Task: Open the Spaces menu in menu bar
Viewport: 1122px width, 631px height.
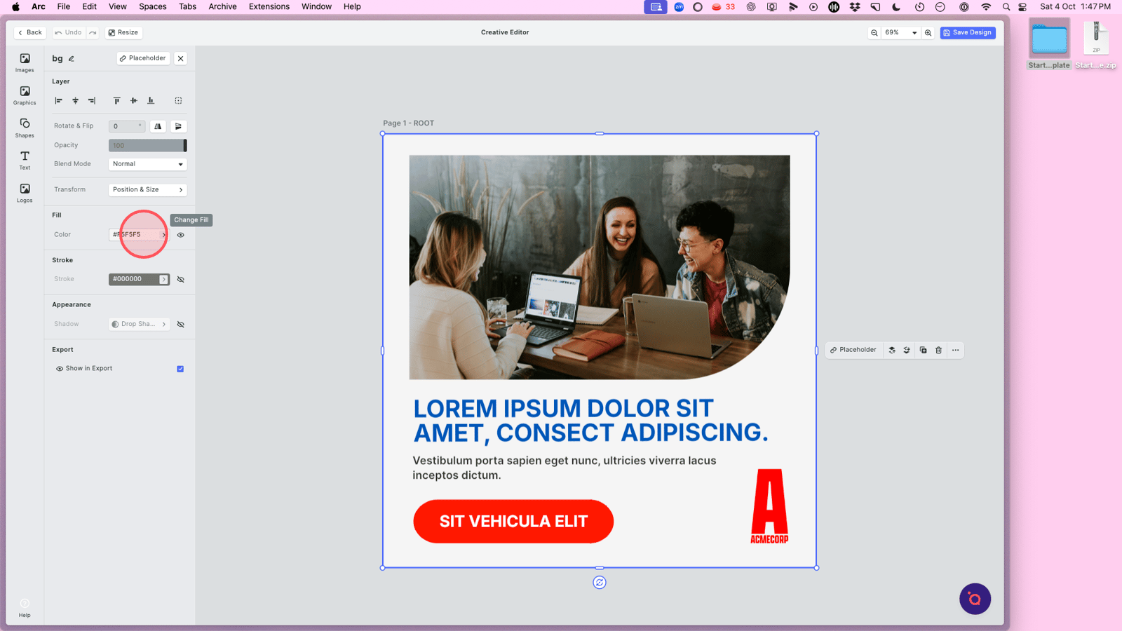Action: coord(152,6)
